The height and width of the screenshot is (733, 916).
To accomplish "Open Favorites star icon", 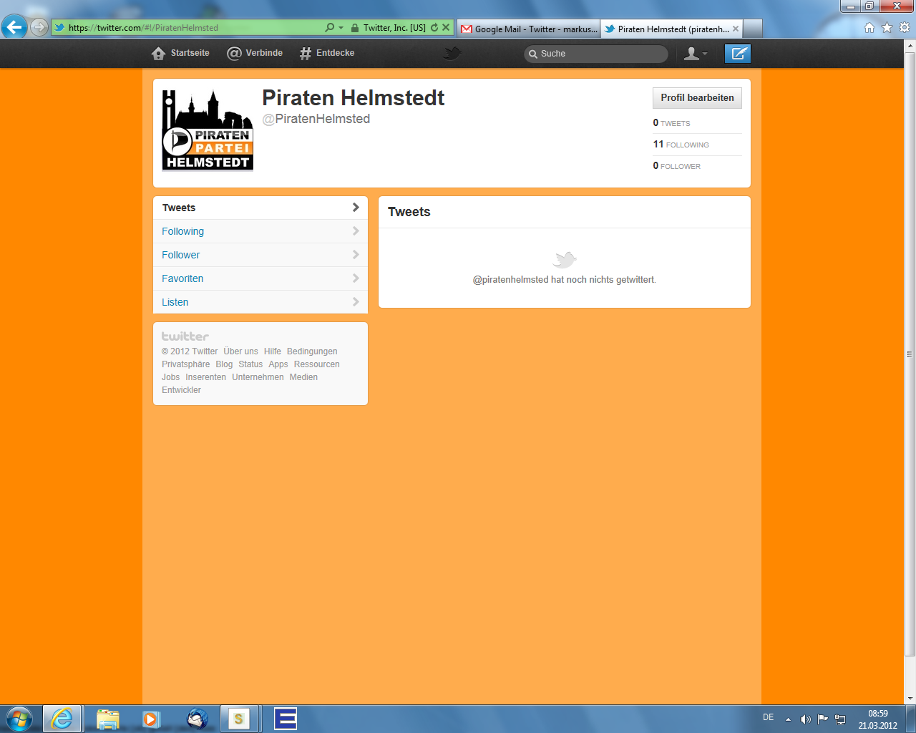I will (887, 27).
